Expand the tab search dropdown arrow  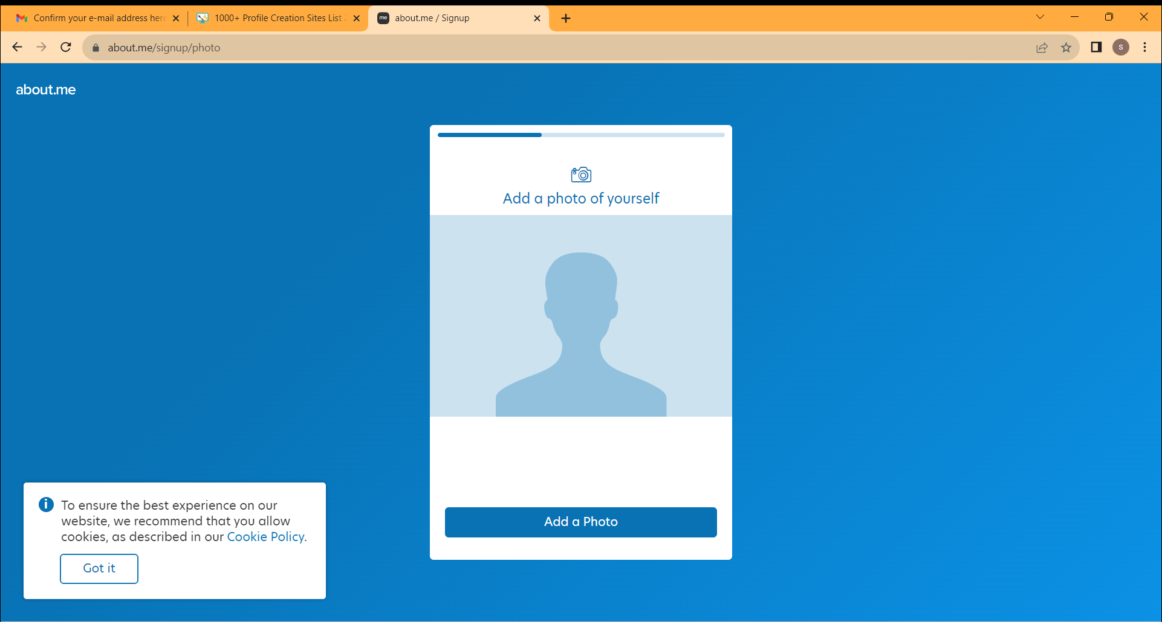click(1040, 17)
